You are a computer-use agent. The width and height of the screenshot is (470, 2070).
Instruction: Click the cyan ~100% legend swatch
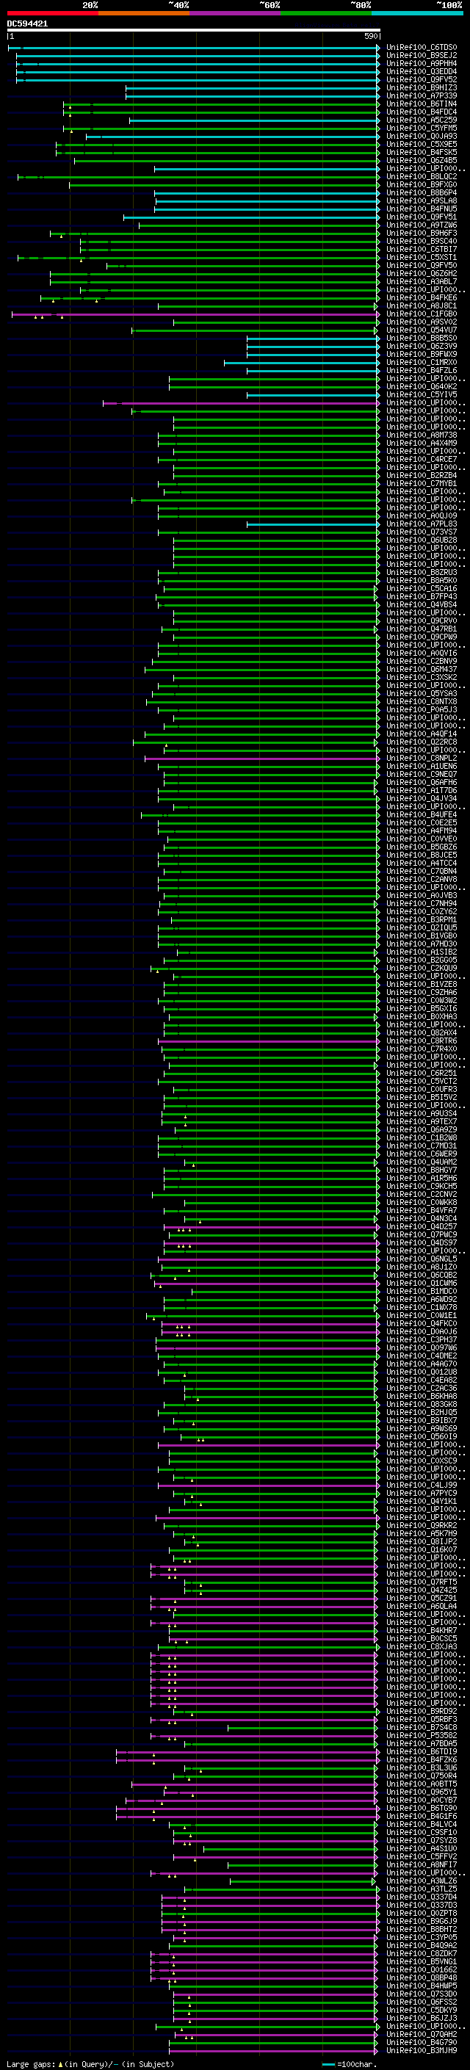tap(417, 13)
